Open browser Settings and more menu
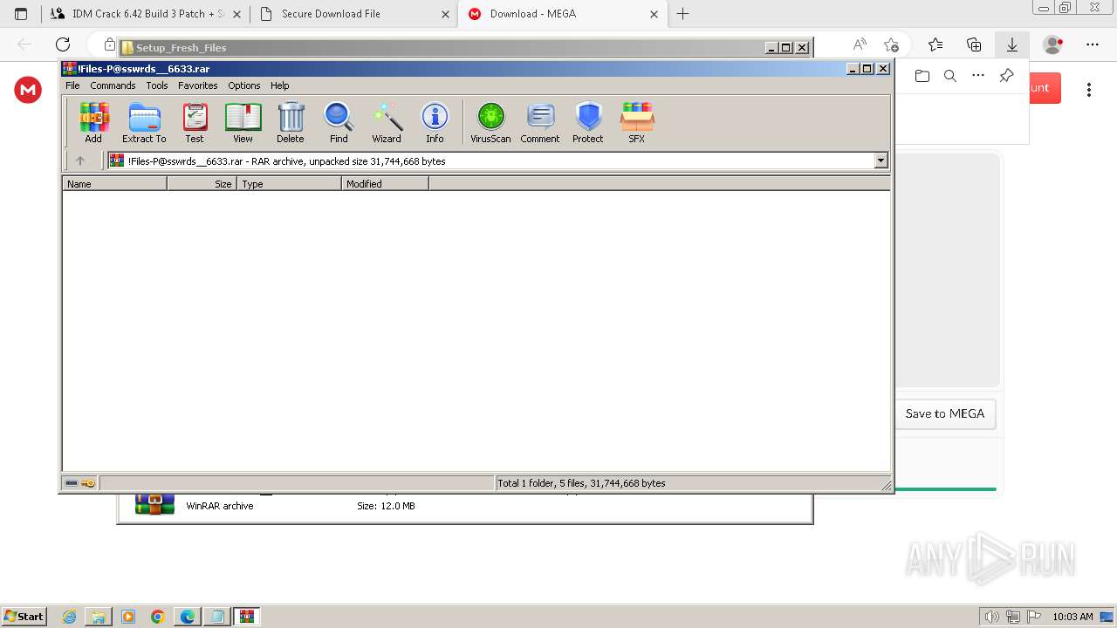Image resolution: width=1117 pixels, height=628 pixels. pos(1093,44)
